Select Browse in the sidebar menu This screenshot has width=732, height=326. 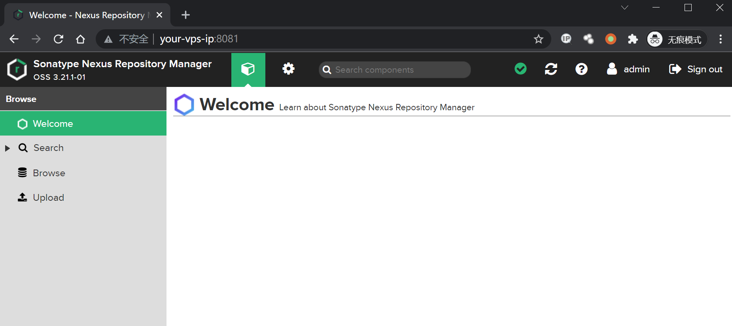(49, 173)
